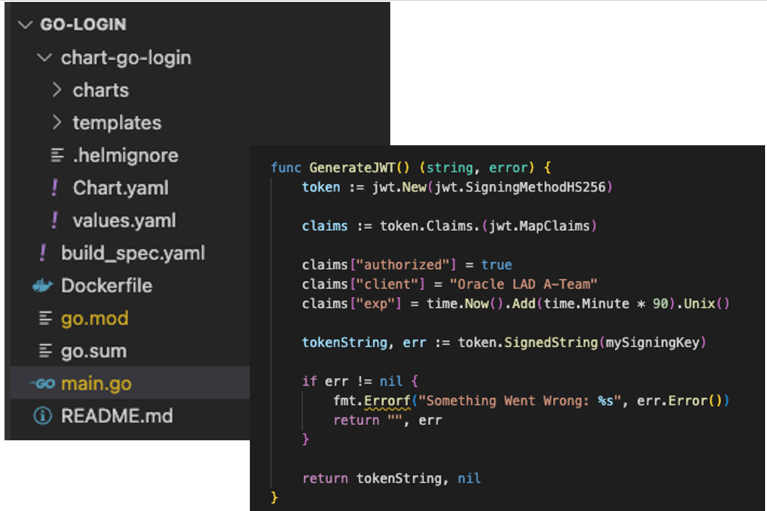Select the GO-LOGIN project header
The width and height of the screenshot is (767, 511).
[83, 24]
